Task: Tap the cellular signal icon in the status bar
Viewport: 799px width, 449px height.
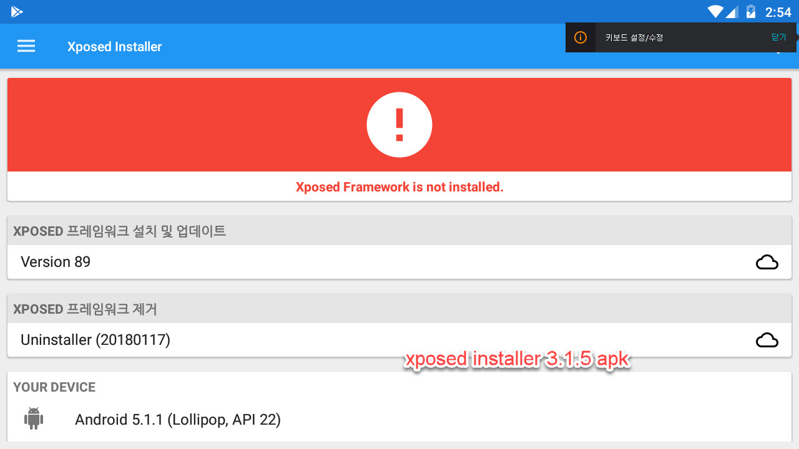Action: [x=732, y=11]
